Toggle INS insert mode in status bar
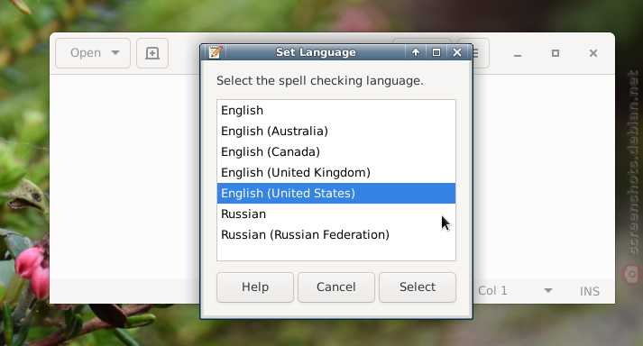643x346 pixels. [589, 291]
